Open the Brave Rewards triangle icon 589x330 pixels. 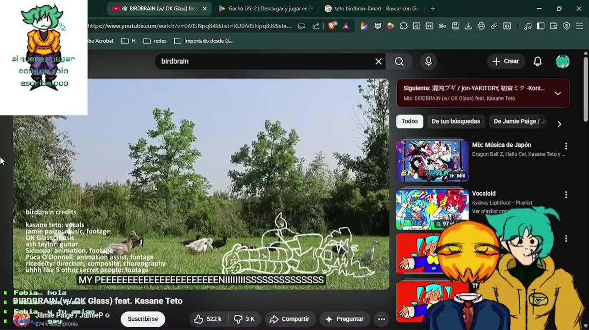point(346,26)
